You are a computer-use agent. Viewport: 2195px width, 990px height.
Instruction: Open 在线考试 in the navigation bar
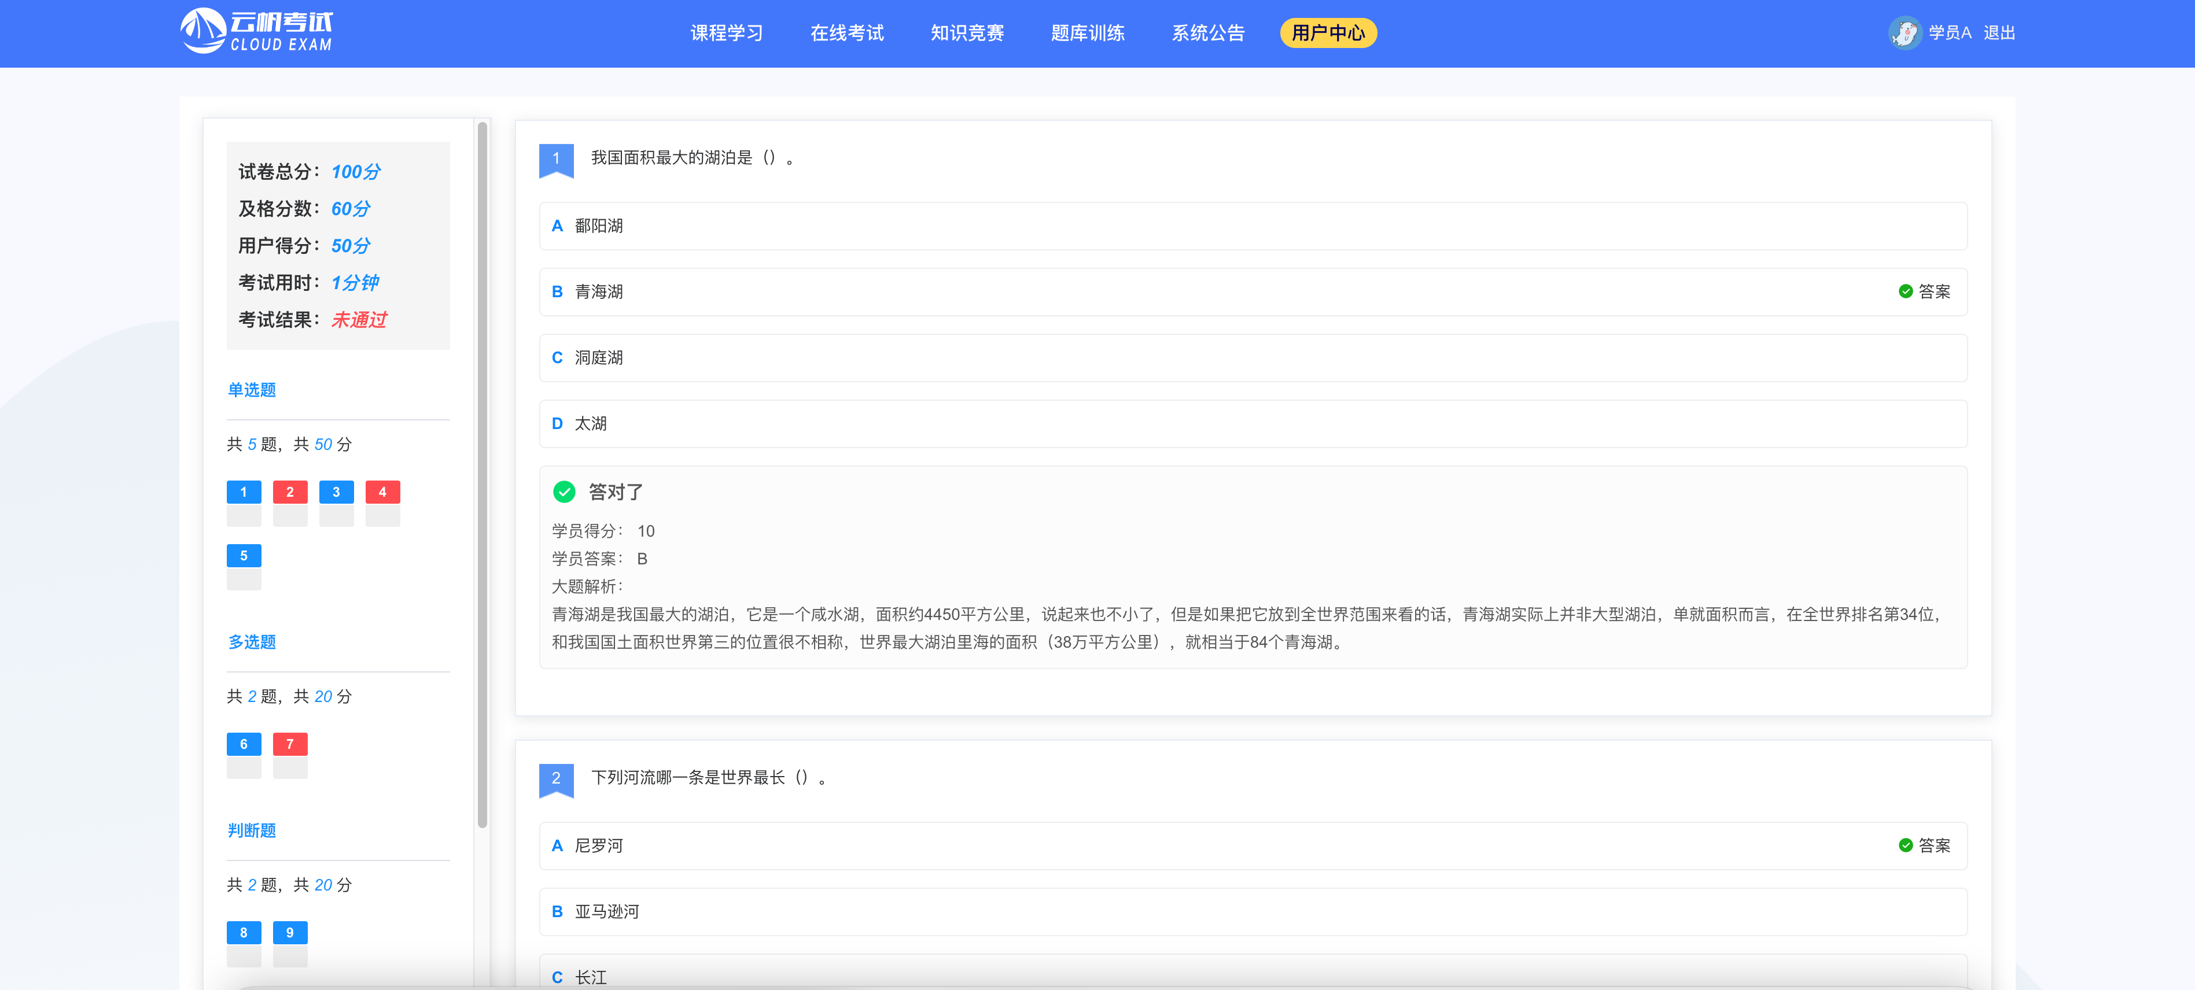847,33
